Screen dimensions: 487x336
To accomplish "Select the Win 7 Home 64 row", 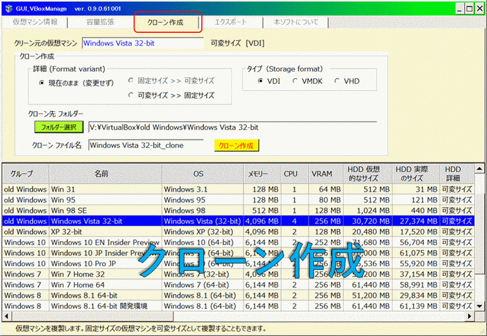I will click(238, 284).
